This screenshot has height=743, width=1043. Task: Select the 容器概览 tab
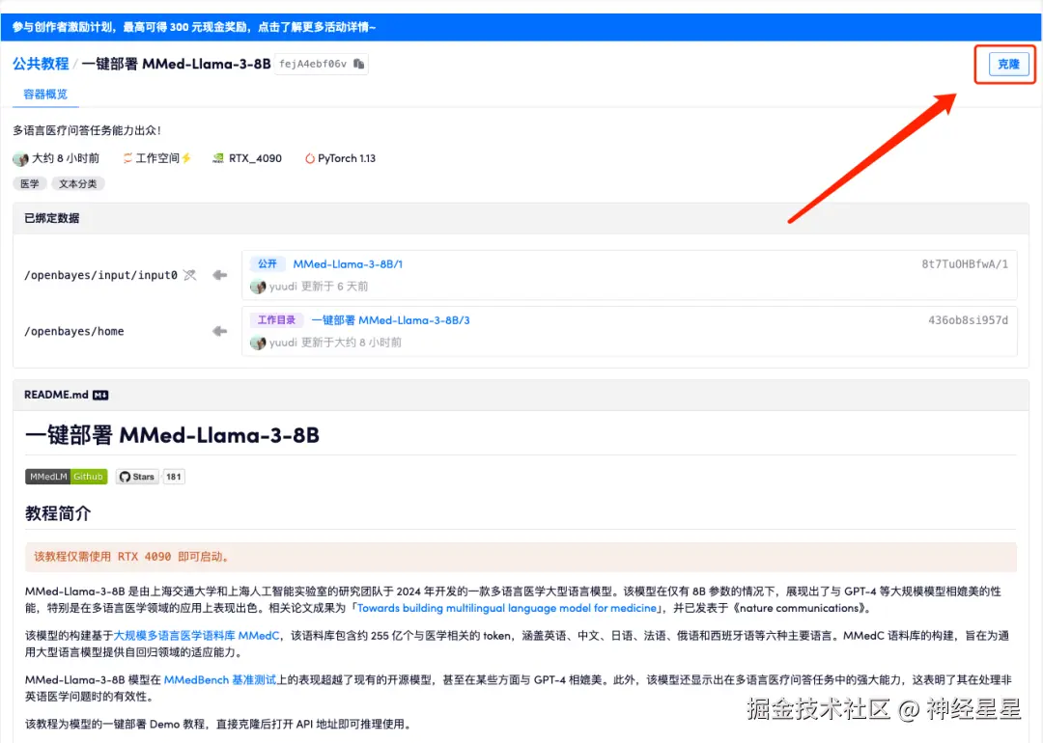[x=45, y=94]
